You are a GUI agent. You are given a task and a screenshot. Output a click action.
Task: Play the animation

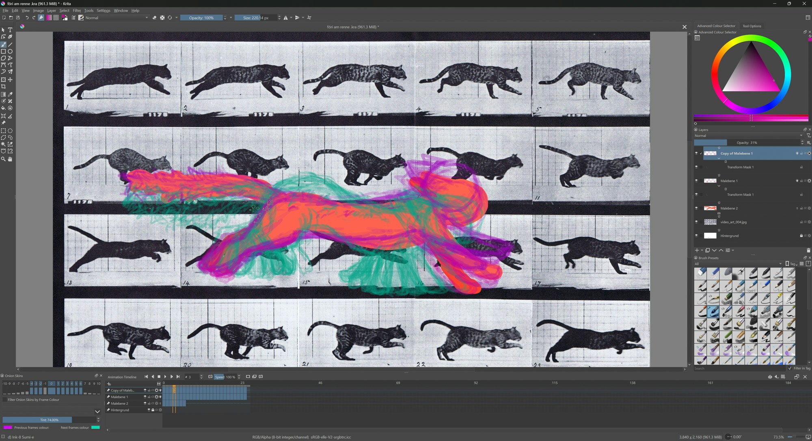click(165, 377)
